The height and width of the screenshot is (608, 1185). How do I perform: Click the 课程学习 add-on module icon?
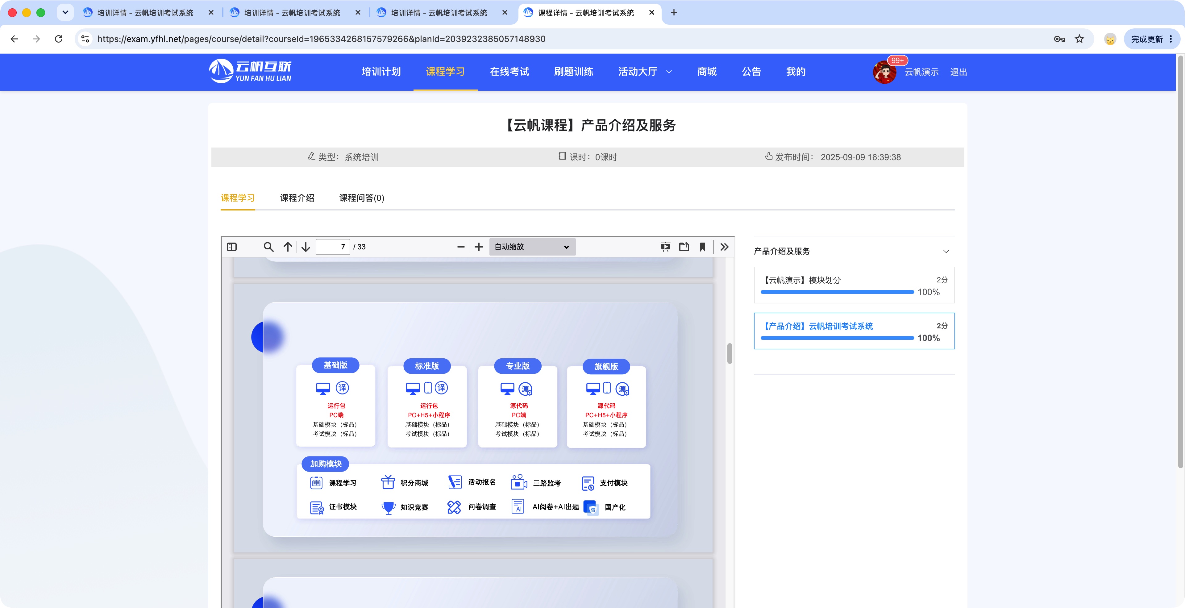[x=317, y=483]
